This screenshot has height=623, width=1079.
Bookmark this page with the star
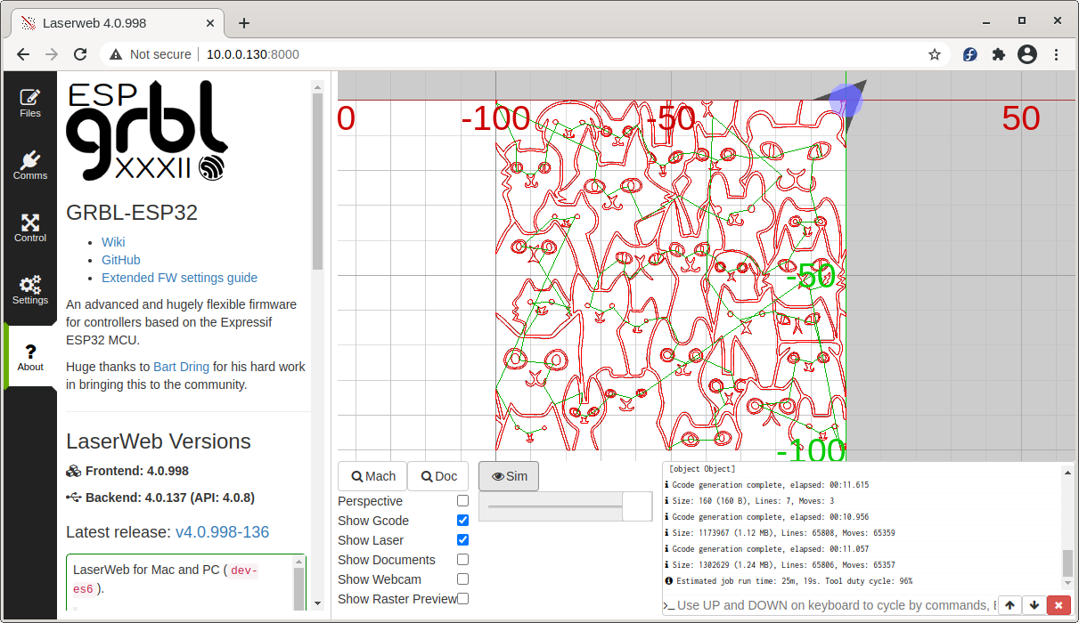click(935, 54)
